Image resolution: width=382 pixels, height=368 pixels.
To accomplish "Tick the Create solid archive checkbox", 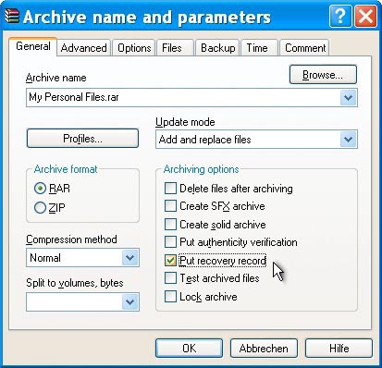I will pyautogui.click(x=170, y=225).
